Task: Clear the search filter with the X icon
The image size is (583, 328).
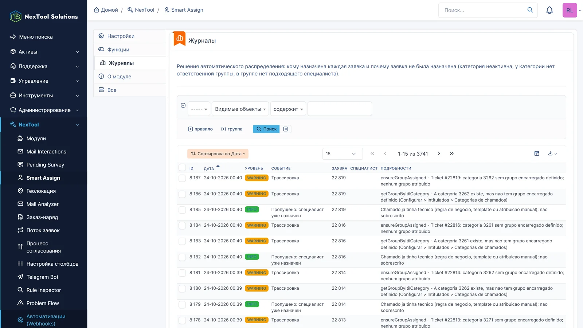Action: (x=286, y=129)
